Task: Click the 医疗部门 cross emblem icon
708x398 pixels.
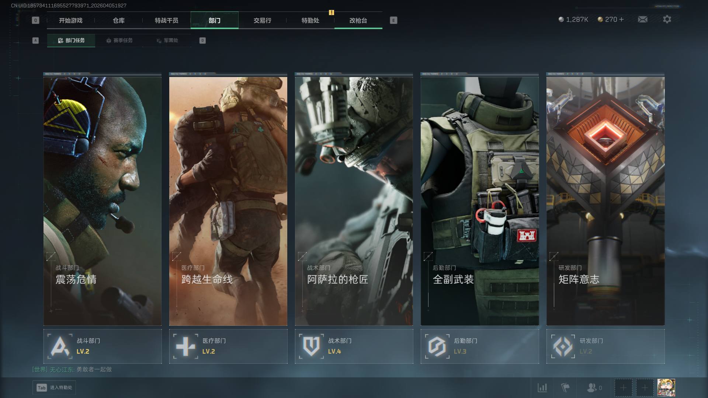Action: 185,346
